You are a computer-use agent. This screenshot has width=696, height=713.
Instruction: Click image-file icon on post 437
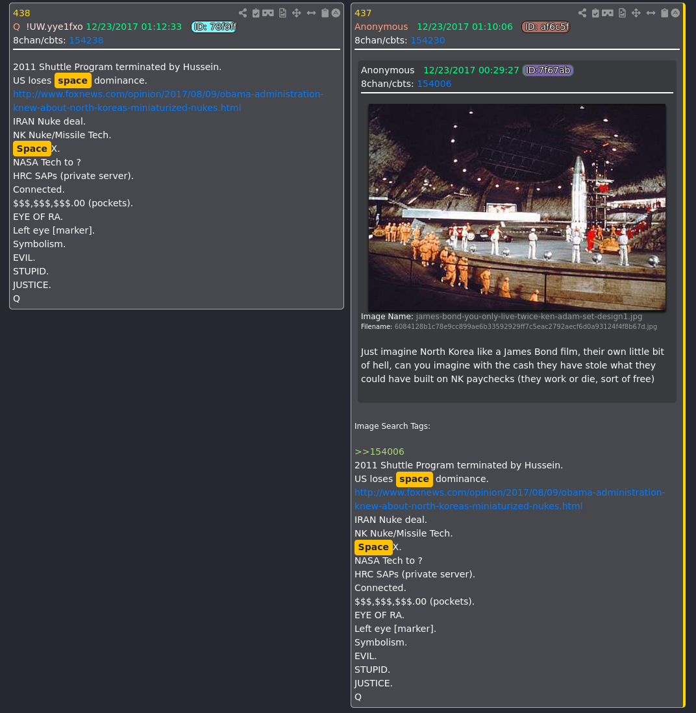coord(622,13)
